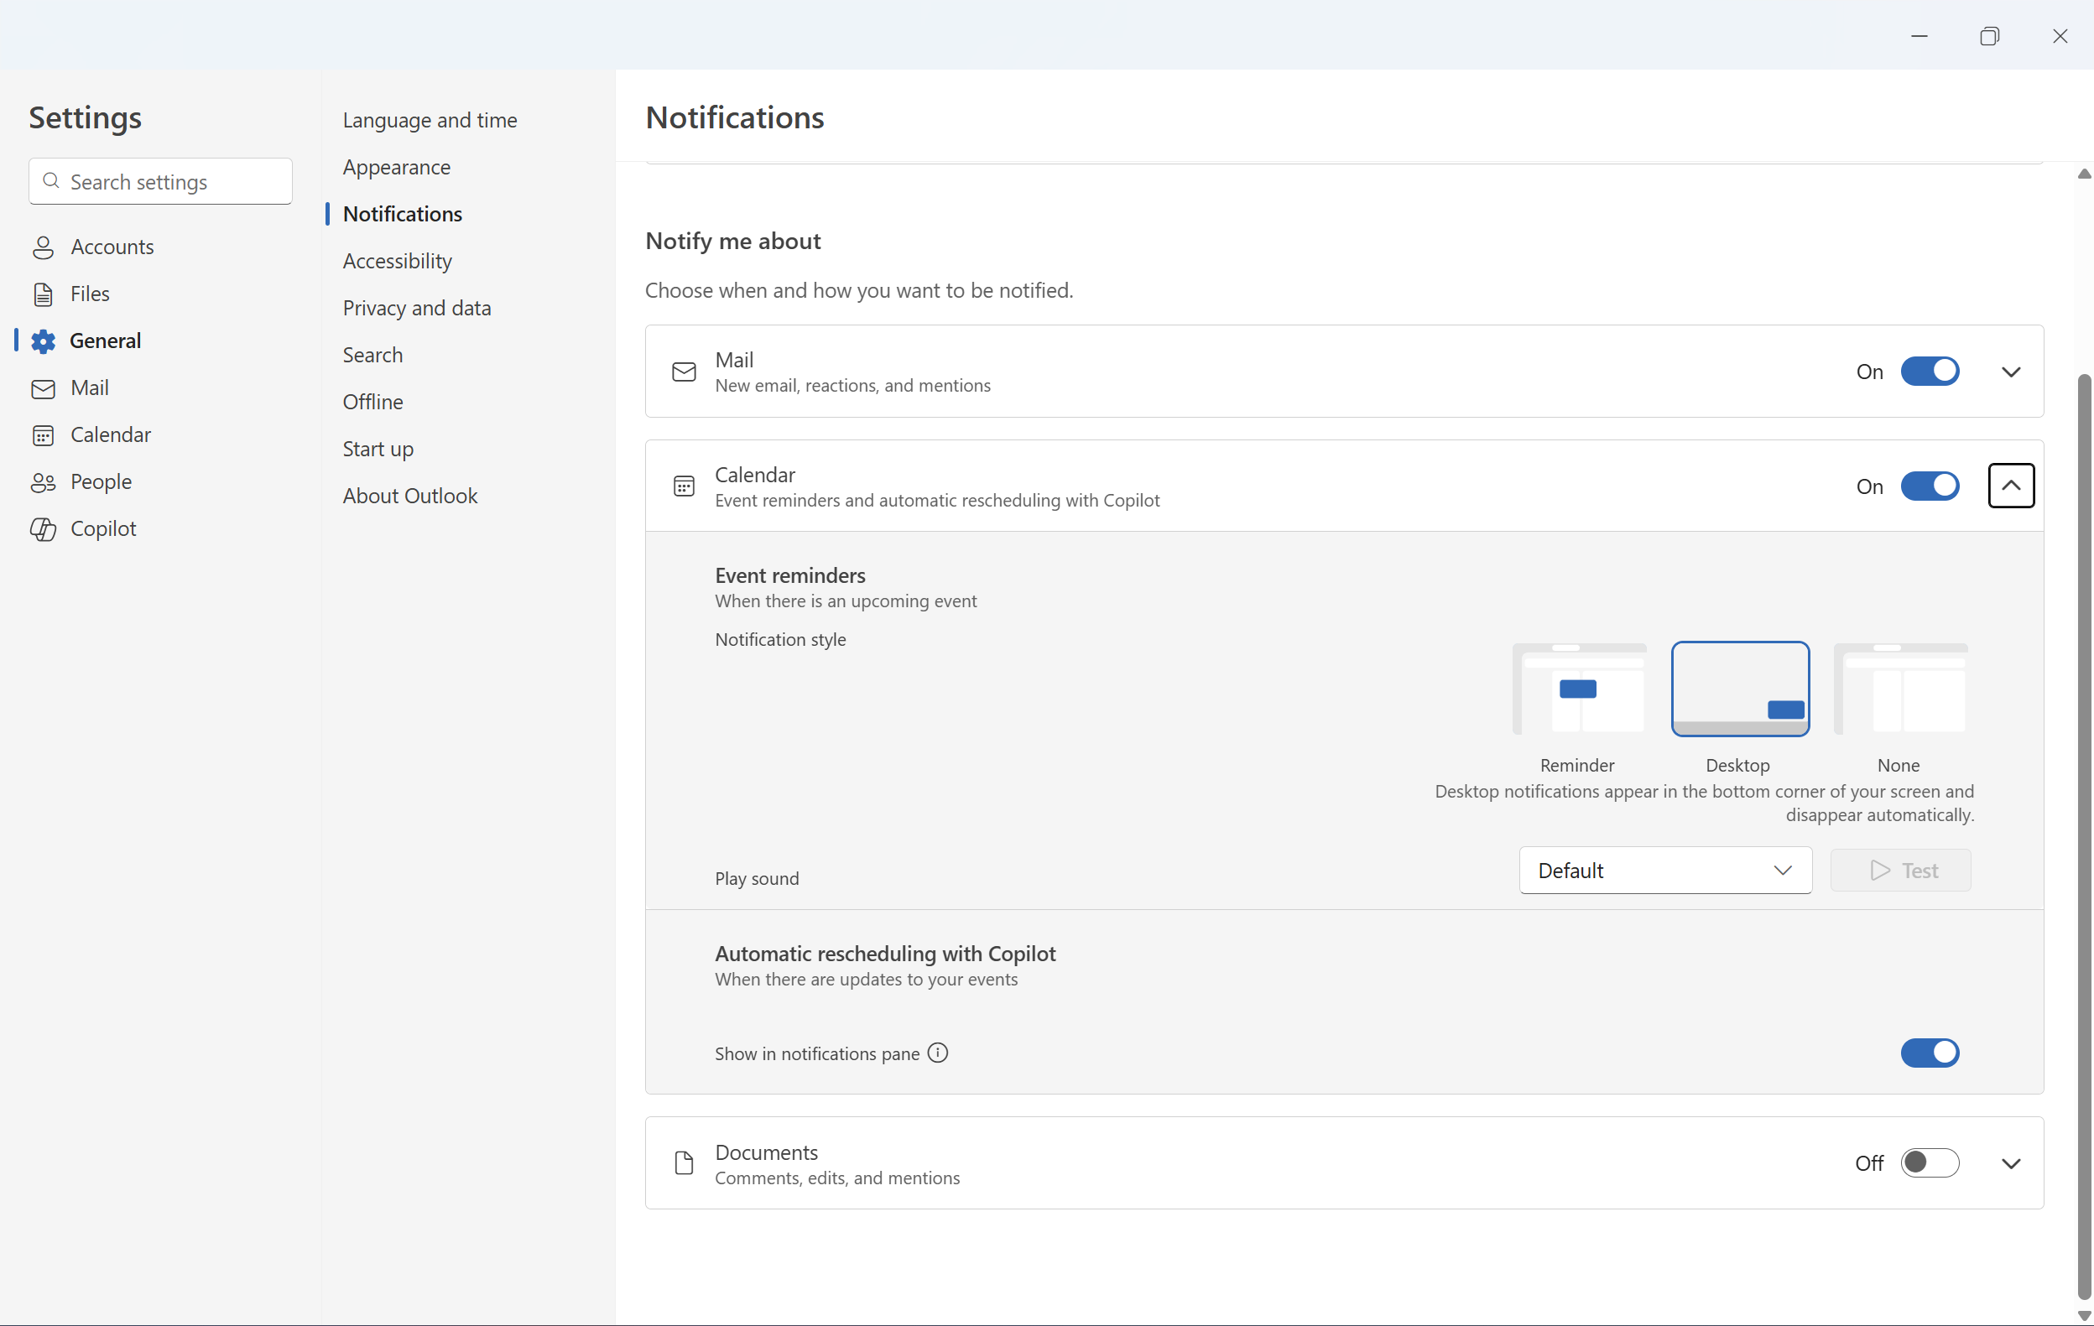Click the Event reminders heading
The height and width of the screenshot is (1326, 2094).
point(789,575)
